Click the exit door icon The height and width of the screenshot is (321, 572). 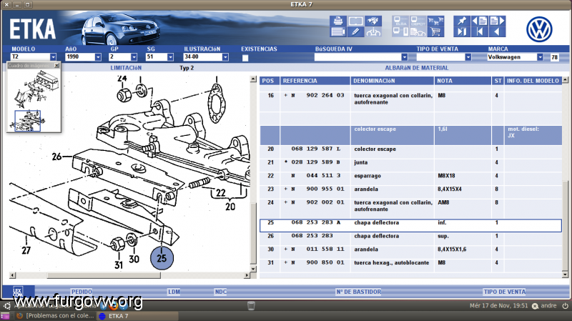(462, 31)
